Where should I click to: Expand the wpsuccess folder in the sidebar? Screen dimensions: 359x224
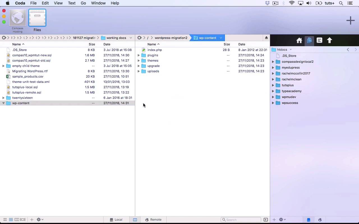pos(273,103)
